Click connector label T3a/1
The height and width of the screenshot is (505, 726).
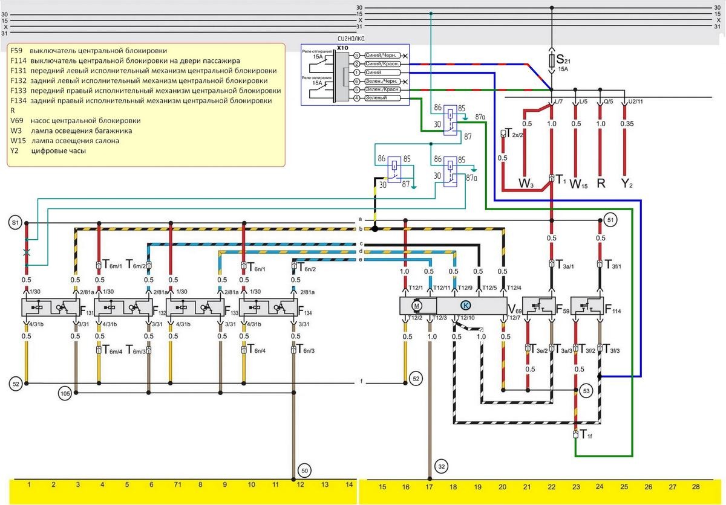(x=565, y=263)
